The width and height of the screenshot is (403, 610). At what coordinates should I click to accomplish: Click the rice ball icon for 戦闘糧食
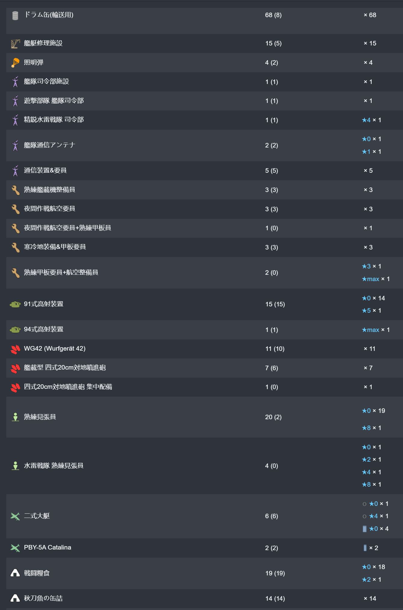tap(15, 573)
